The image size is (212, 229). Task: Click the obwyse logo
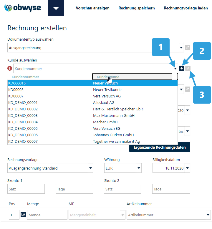pyautogui.click(x=23, y=8)
